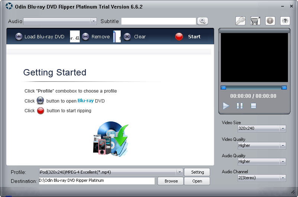Click the "Getting Started" heading
This screenshot has height=197, width=298.
(x=55, y=72)
